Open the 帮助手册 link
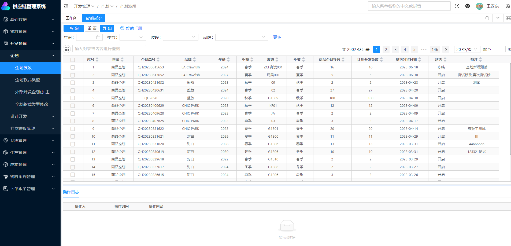 (131, 28)
